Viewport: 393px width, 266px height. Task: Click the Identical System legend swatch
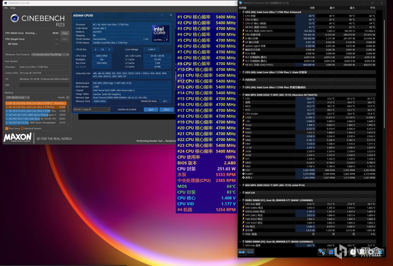point(22,128)
